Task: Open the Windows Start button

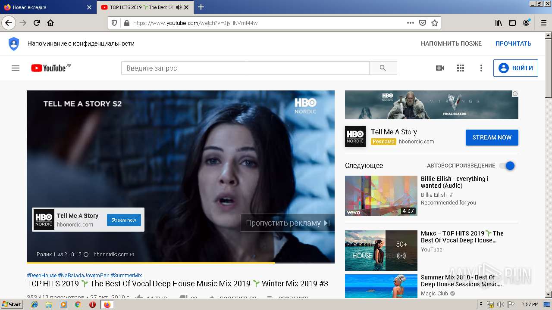Action: coord(12,304)
